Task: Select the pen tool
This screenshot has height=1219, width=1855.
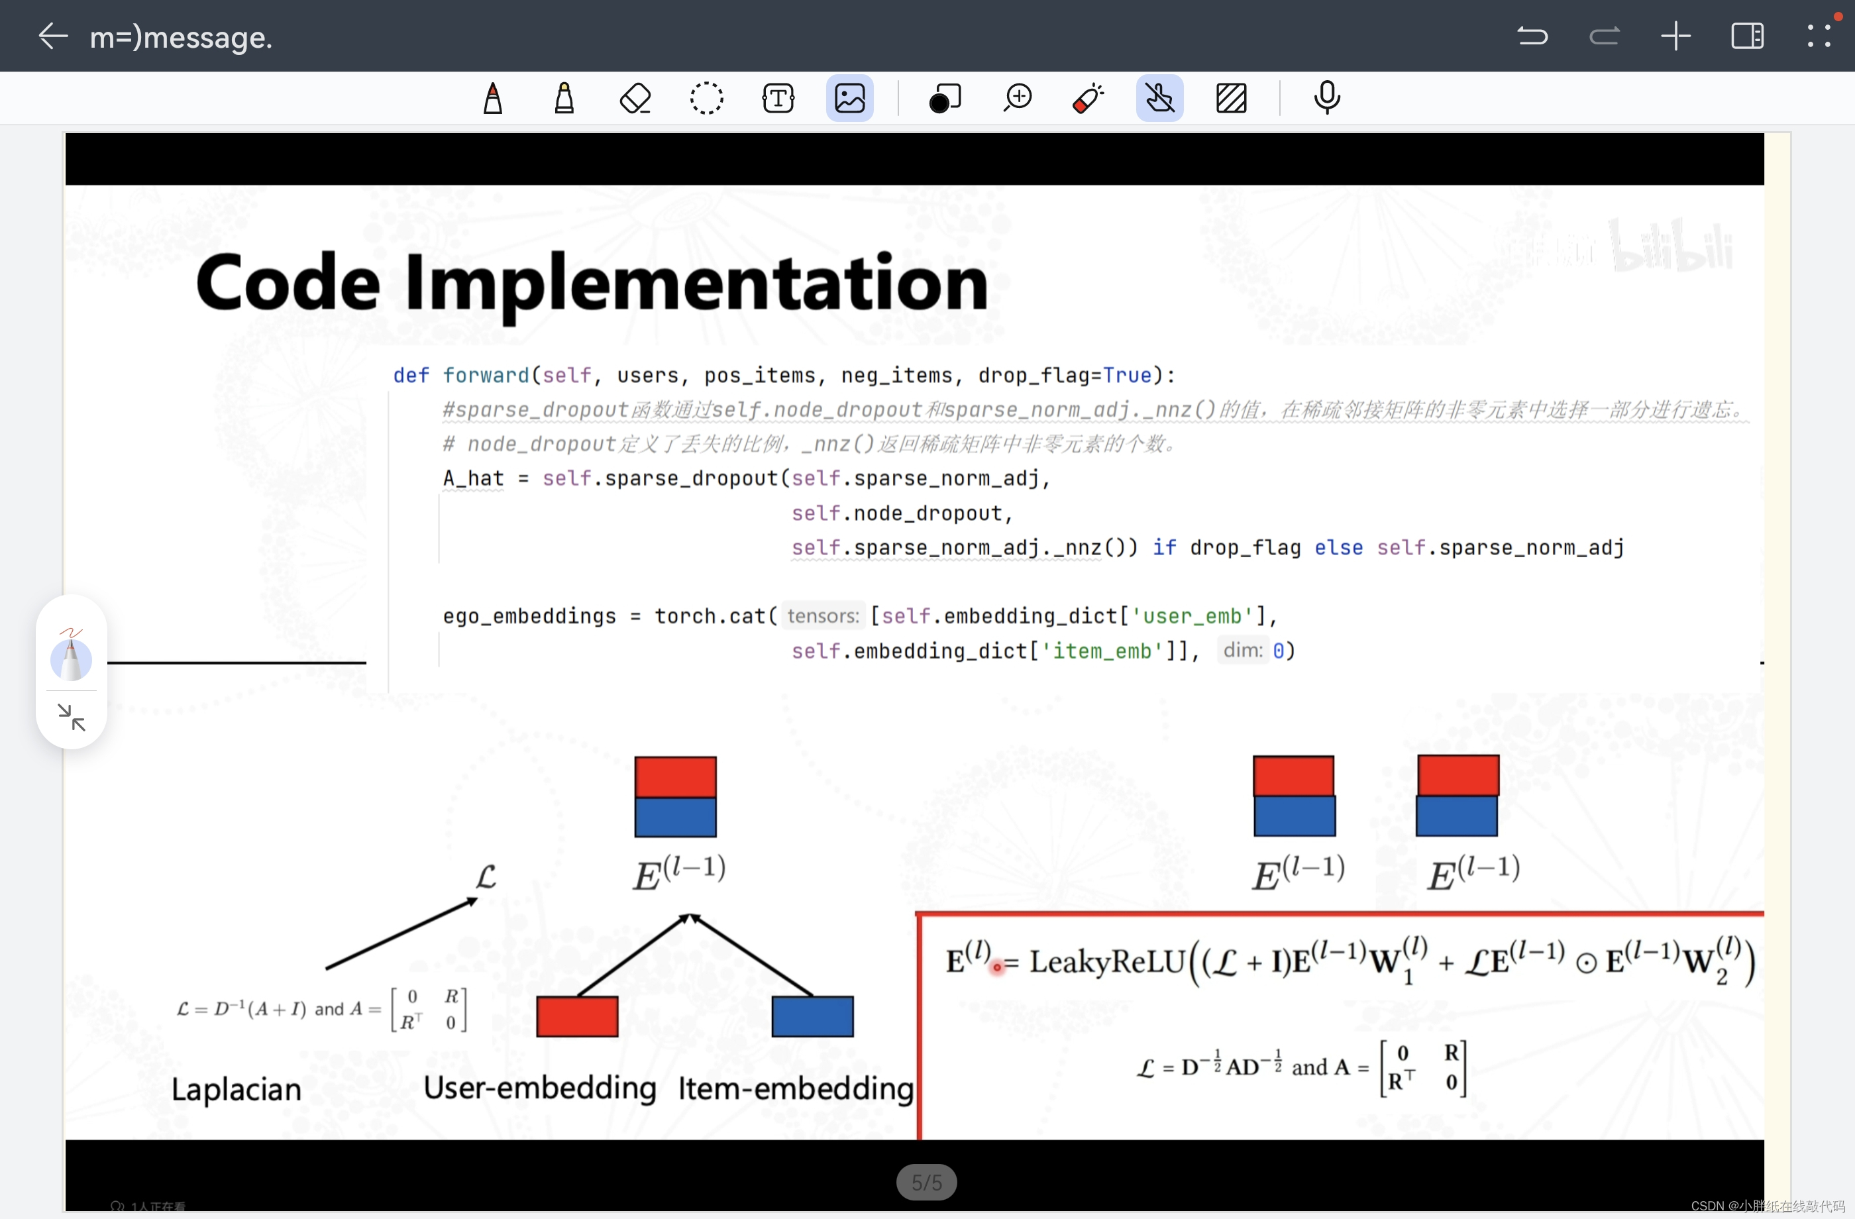Action: pyautogui.click(x=493, y=99)
